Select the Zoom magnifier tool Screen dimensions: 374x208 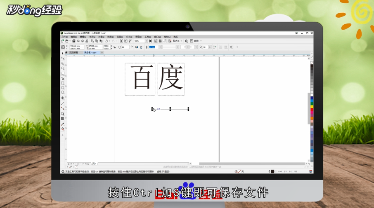(x=63, y=68)
